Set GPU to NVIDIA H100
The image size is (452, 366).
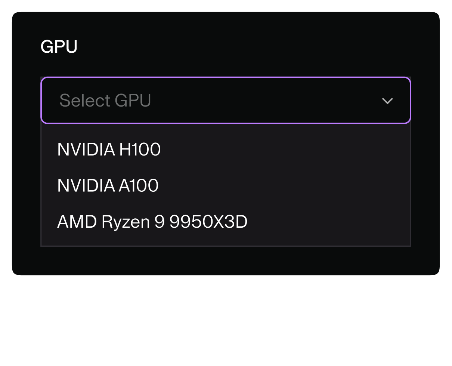pos(109,150)
